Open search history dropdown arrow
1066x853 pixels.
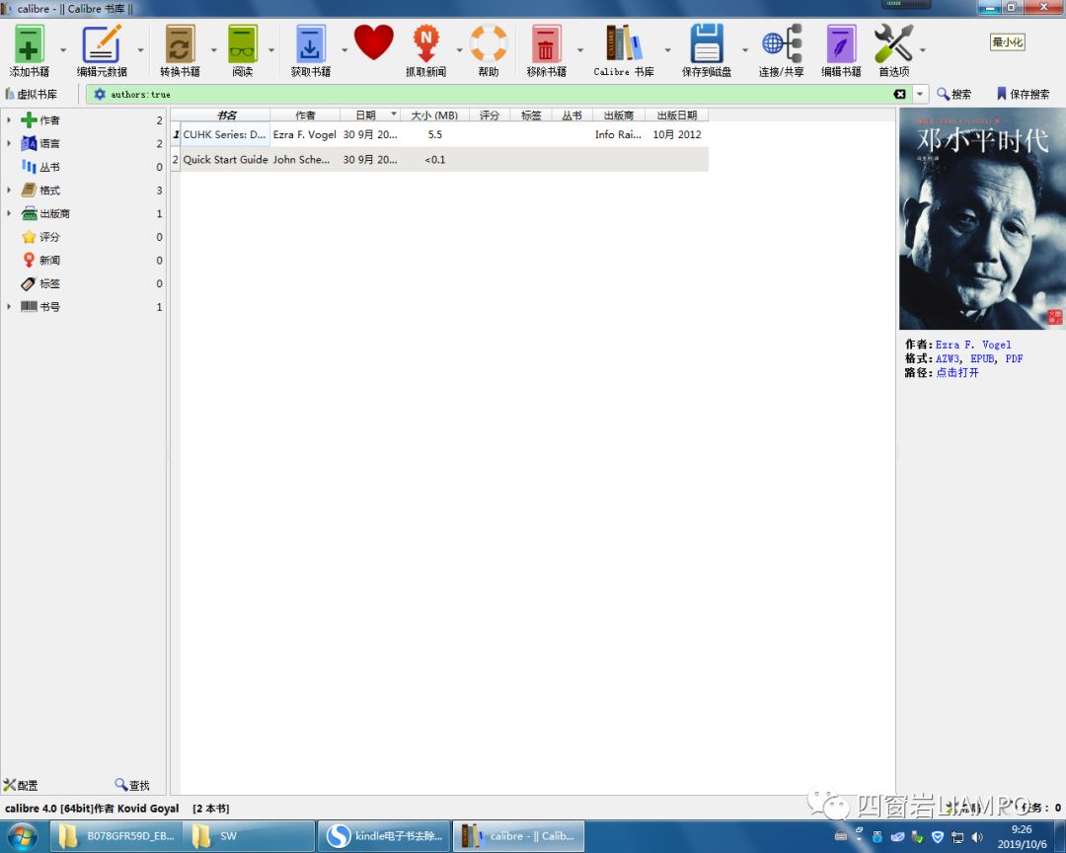coord(920,94)
